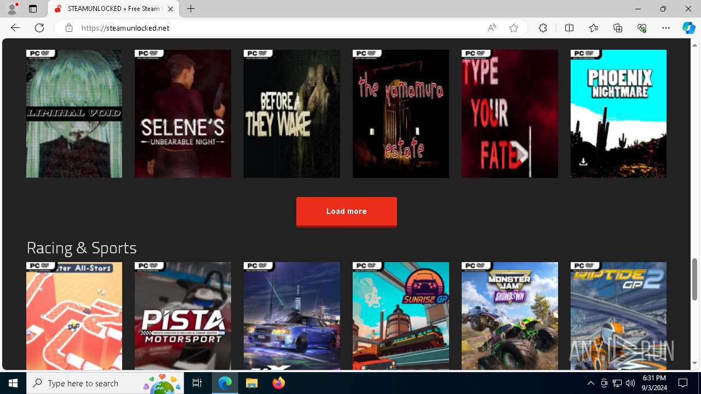Image resolution: width=701 pixels, height=394 pixels.
Task: View site information lock icon
Action: pyautogui.click(x=69, y=28)
